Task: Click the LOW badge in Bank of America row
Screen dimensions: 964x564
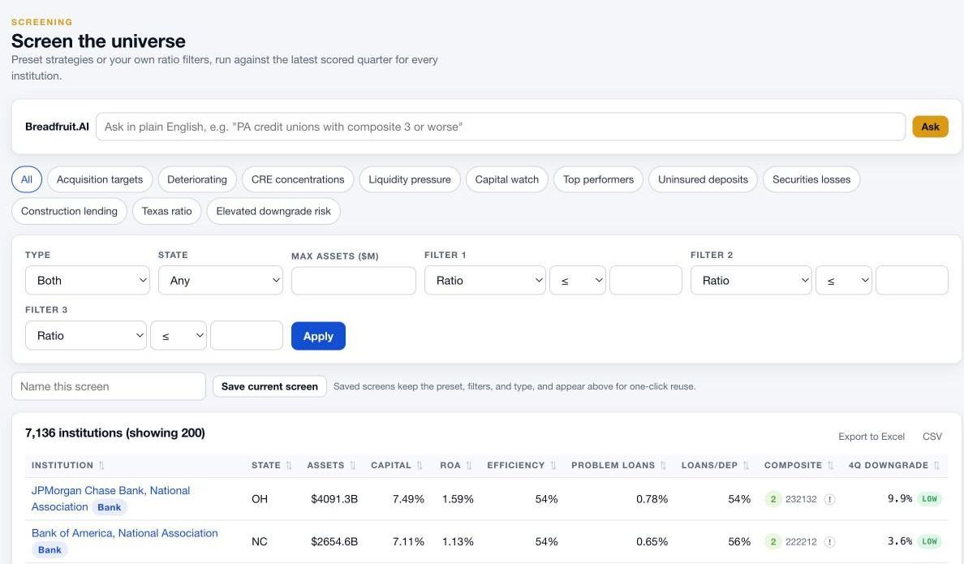Action: pos(930,541)
